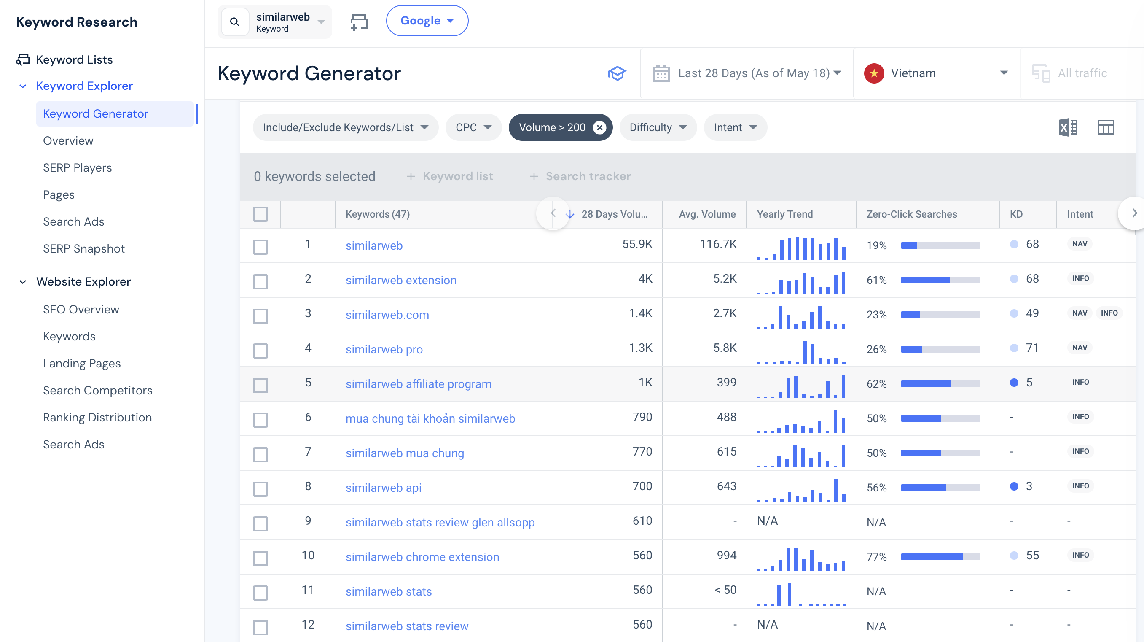Image resolution: width=1144 pixels, height=642 pixels.
Task: Open the similarweb mua chung keyword link
Action: click(x=405, y=453)
